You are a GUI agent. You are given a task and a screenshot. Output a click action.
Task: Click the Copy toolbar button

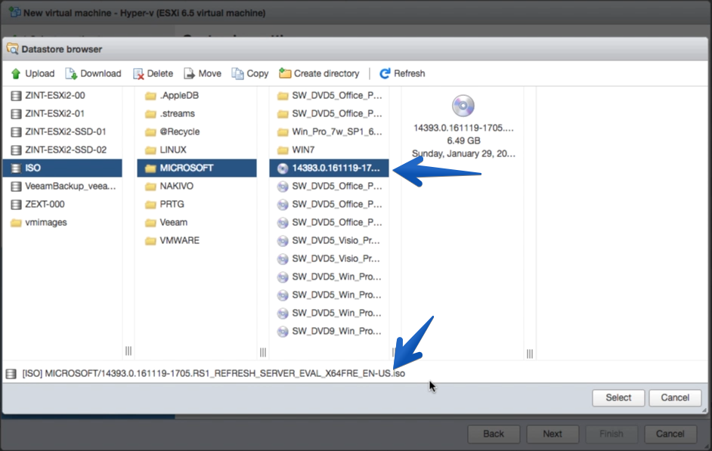(x=250, y=73)
